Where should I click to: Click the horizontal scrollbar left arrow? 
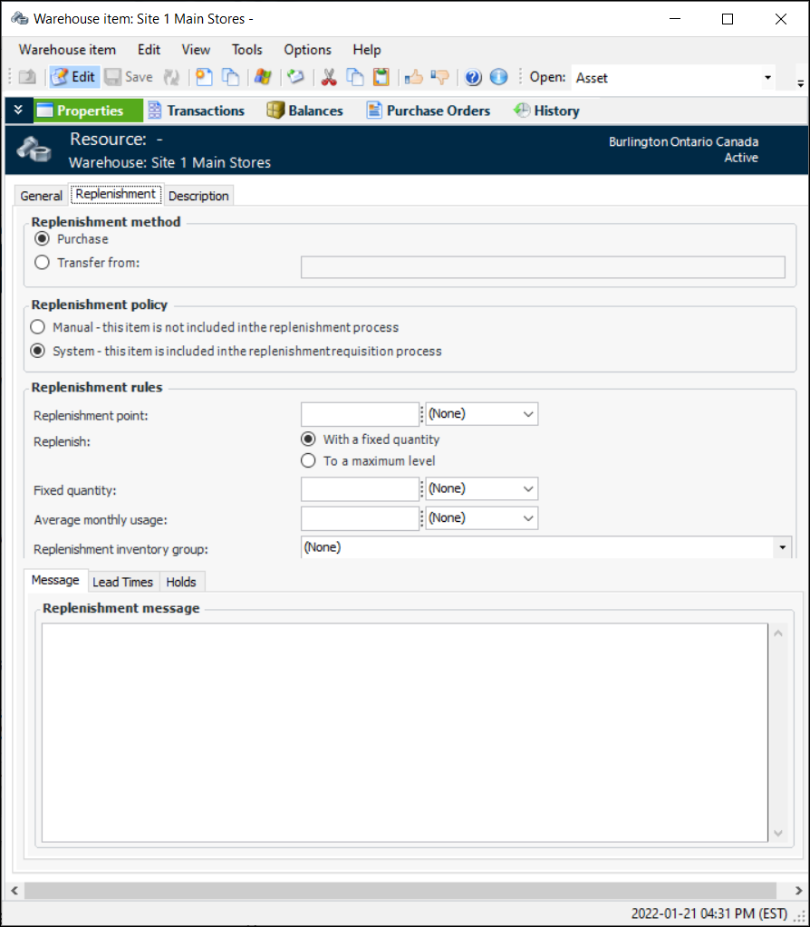[x=14, y=891]
